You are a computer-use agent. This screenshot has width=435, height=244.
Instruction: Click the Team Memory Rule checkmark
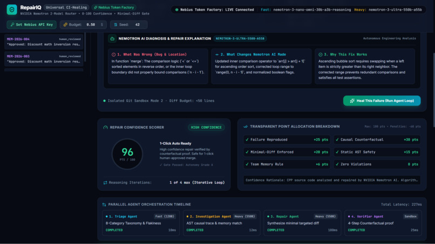pos(247,164)
